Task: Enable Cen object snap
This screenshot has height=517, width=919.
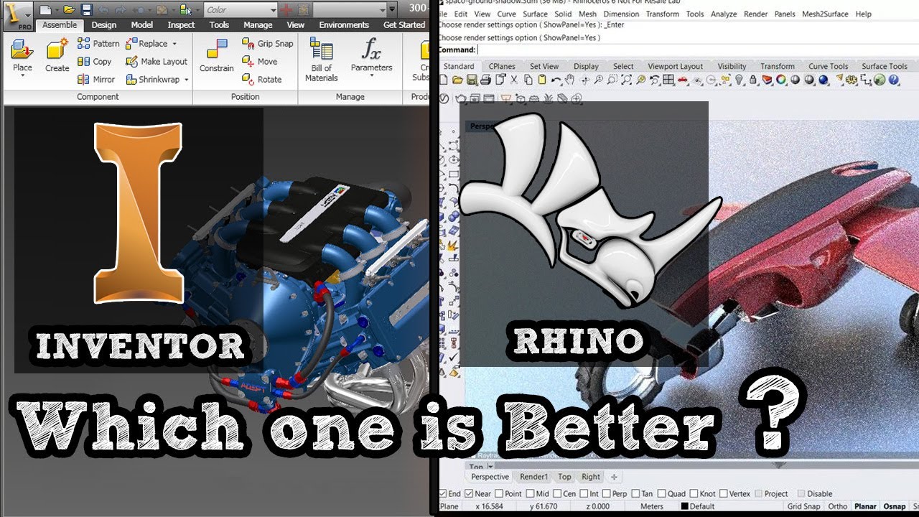Action: [557, 493]
